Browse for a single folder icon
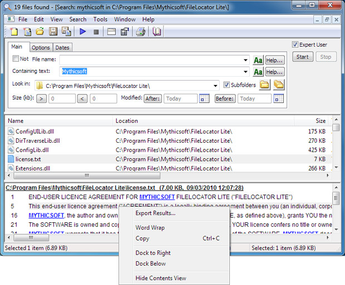The width and height of the screenshot is (345, 285). coord(264,85)
